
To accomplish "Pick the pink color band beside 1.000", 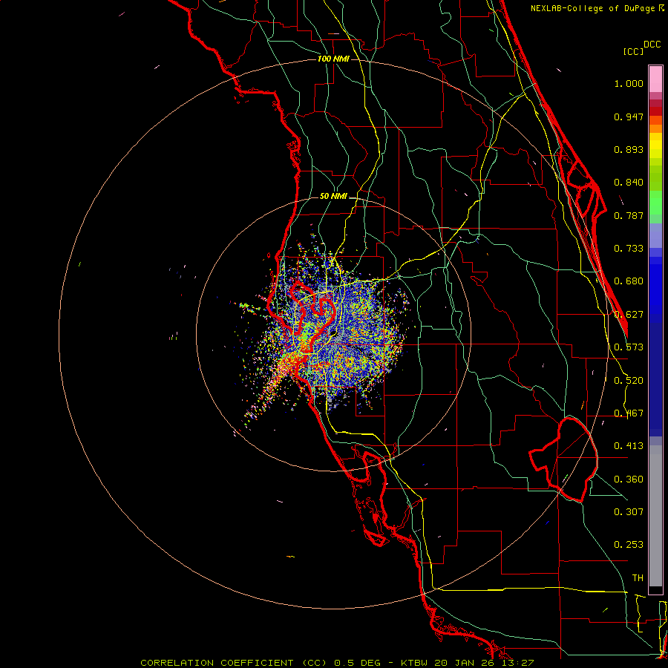I will [655, 79].
